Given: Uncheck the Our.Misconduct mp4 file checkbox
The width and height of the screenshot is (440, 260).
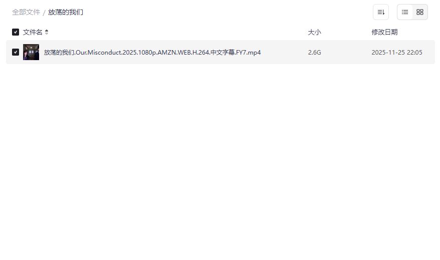Looking at the screenshot, I should [16, 52].
